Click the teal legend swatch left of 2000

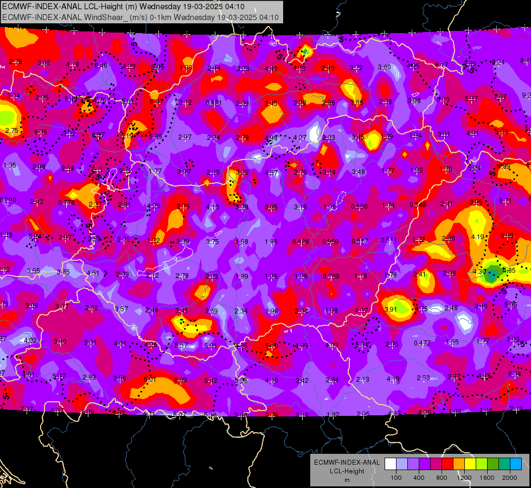click(504, 464)
